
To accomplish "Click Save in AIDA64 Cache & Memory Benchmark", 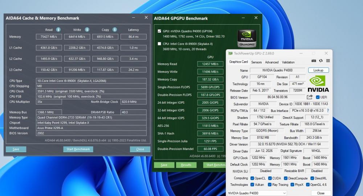I will [x=16, y=149].
